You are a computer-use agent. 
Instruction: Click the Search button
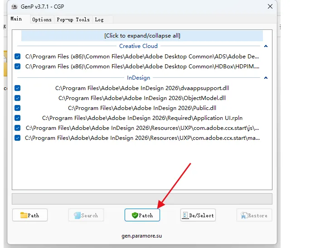coord(86,215)
